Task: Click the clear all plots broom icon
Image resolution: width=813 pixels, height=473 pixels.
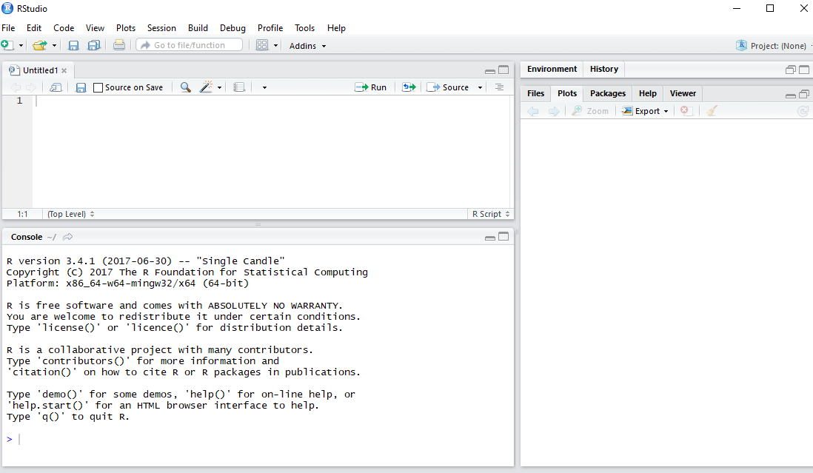Action: [712, 111]
